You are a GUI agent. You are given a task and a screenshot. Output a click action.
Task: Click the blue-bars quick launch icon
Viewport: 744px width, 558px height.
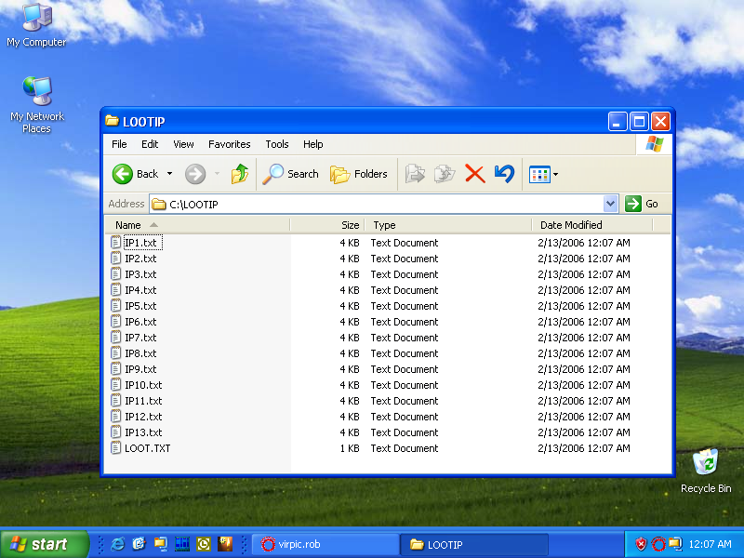[182, 544]
